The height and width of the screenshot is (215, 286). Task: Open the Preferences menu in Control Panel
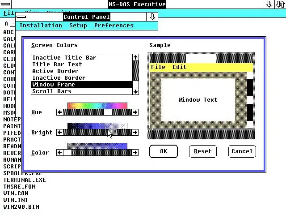(x=114, y=26)
